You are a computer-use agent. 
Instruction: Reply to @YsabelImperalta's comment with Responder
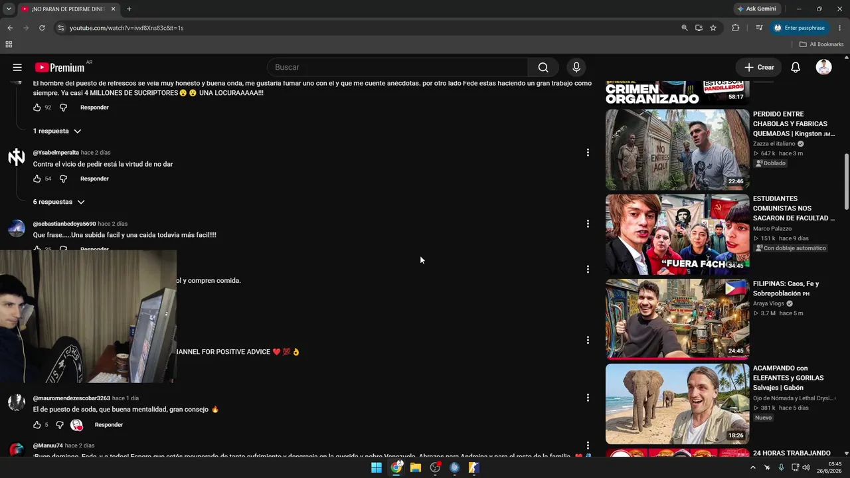pos(94,179)
